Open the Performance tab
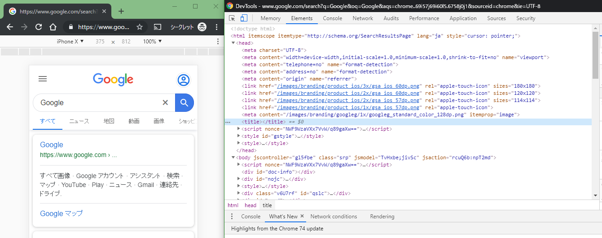 pyautogui.click(x=424, y=18)
